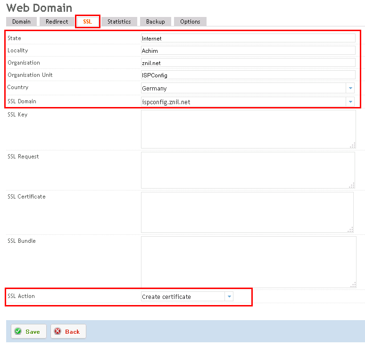The width and height of the screenshot is (365, 347).
Task: Go to the Backup tab
Action: 155,22
